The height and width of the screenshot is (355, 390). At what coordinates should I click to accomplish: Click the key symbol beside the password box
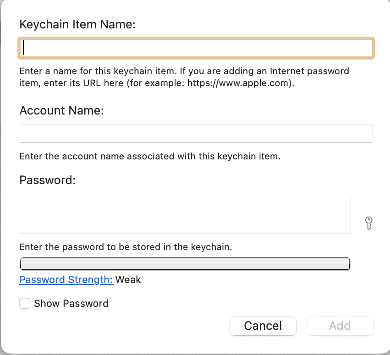click(x=368, y=223)
